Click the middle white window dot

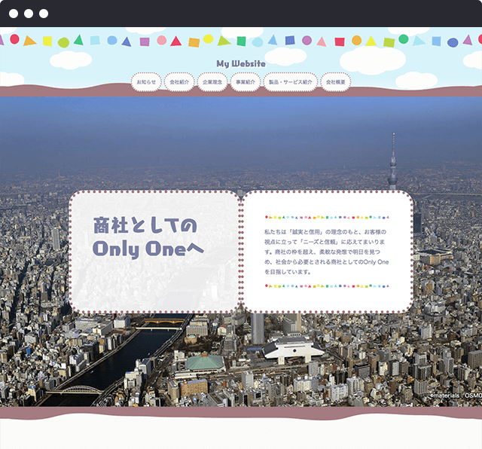(29, 14)
